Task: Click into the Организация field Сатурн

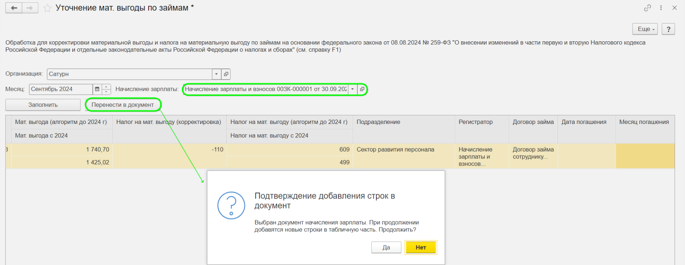Action: [x=129, y=74]
